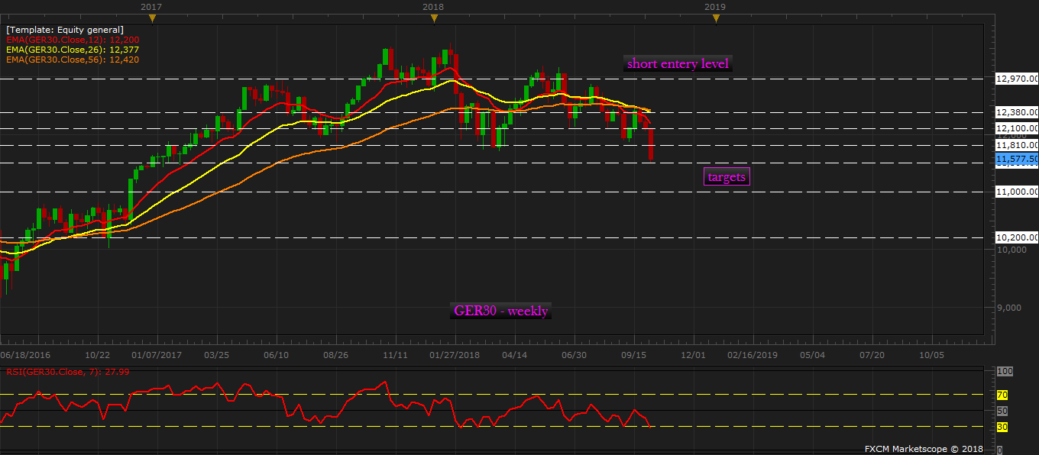The image size is (1039, 455).
Task: Click the 02/16/2019 date axis label
Action: point(752,355)
